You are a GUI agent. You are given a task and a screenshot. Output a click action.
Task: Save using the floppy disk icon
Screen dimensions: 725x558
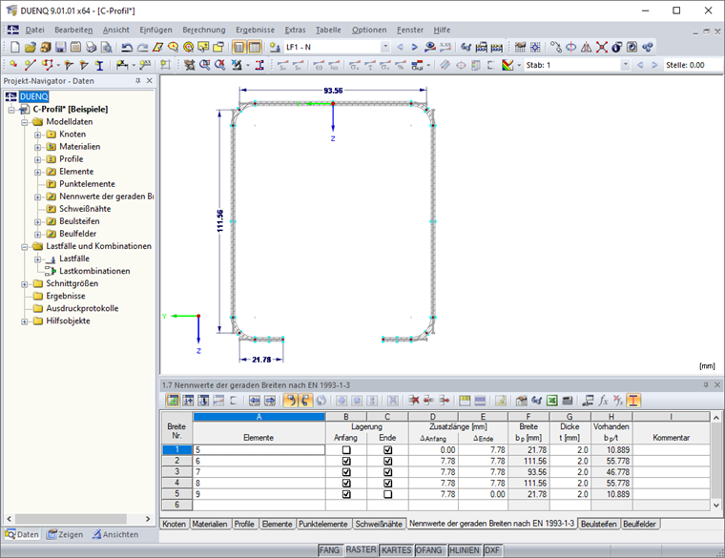(x=60, y=47)
